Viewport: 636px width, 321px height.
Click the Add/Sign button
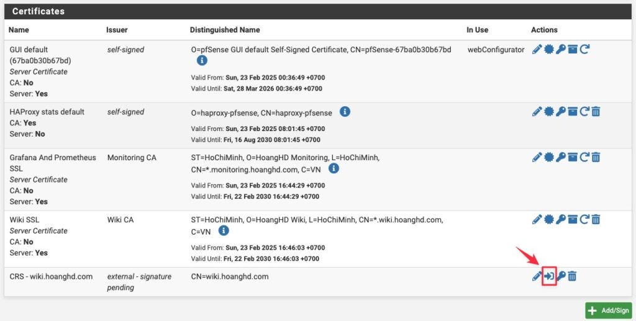[x=609, y=310]
